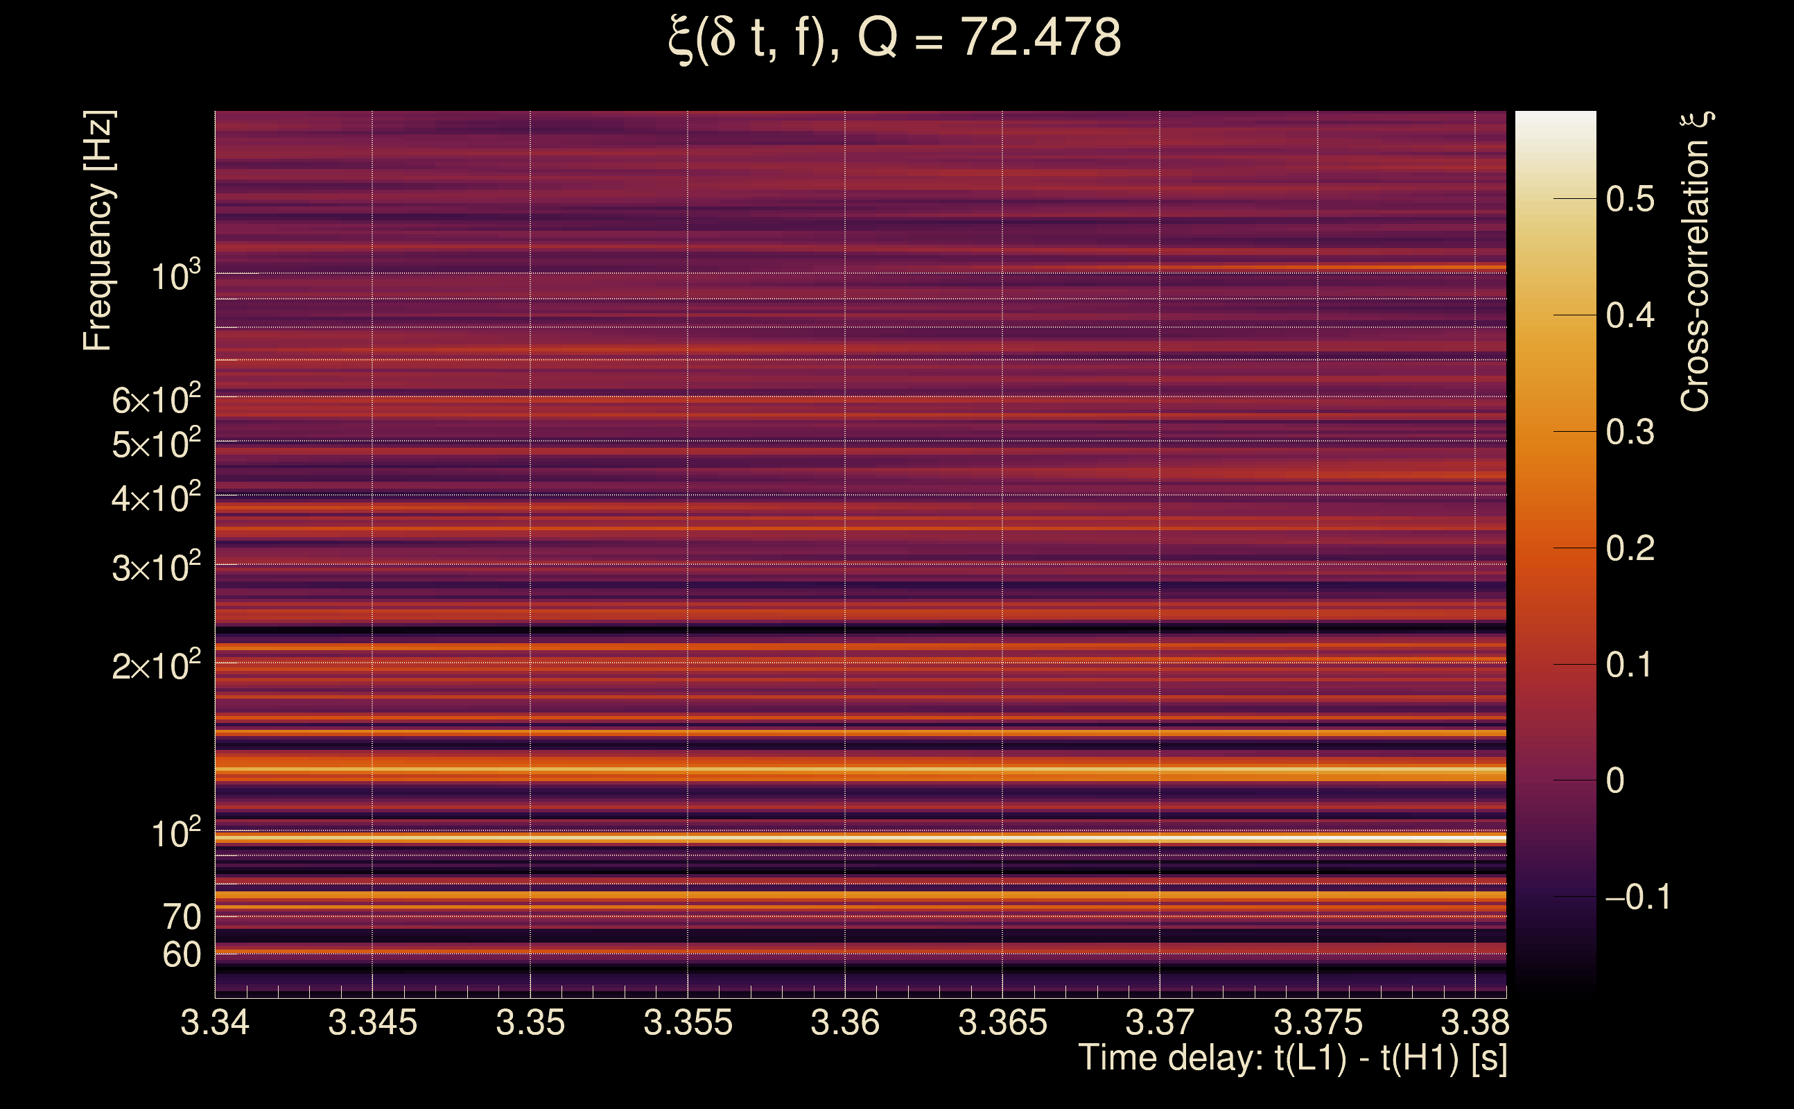Viewport: 1794px width, 1109px height.
Task: Click the 3.355 x-axis tick label
Action: (x=687, y=1023)
